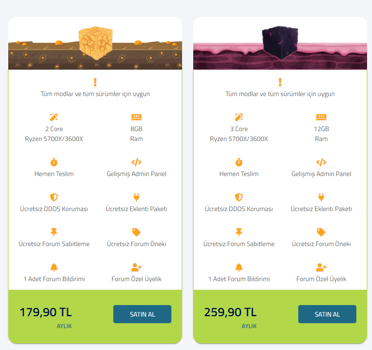Click the 259,90 TL price text

[230, 312]
